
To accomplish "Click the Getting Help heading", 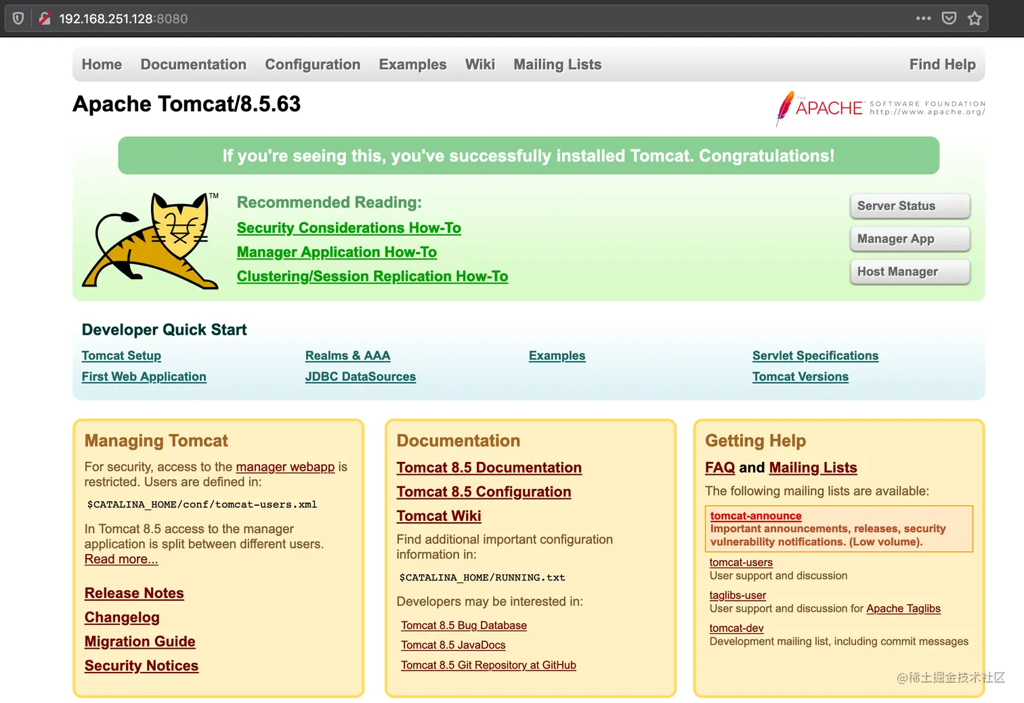I will (x=755, y=441).
